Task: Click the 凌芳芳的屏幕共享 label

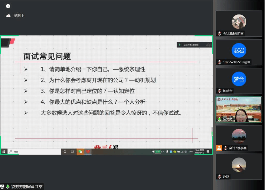Action: 27,187
